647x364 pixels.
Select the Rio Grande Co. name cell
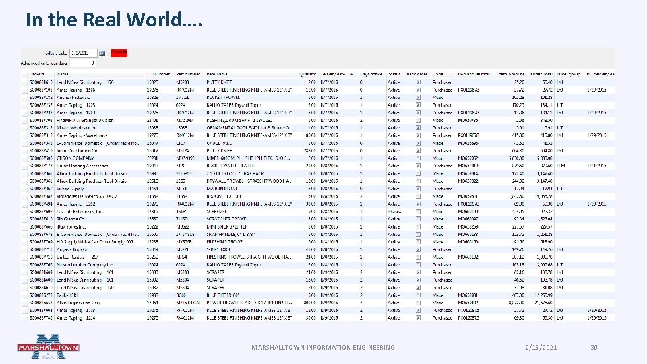(x=71, y=219)
